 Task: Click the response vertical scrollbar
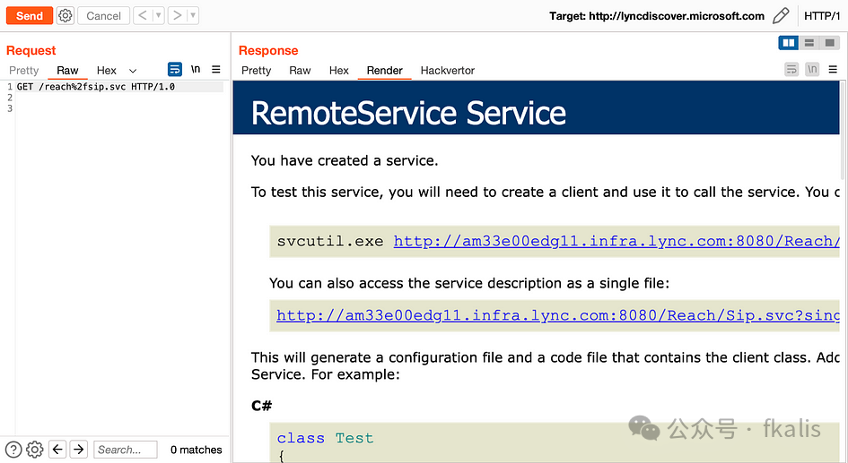click(x=844, y=131)
